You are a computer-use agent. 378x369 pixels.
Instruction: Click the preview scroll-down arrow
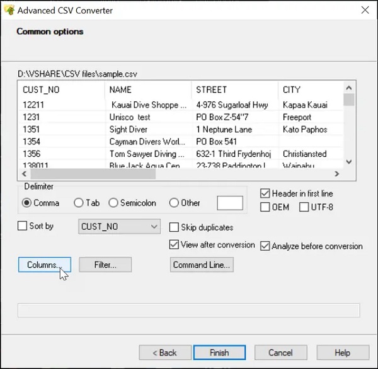pyautogui.click(x=349, y=161)
